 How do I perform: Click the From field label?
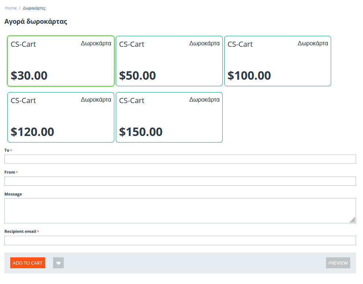click(x=10, y=172)
